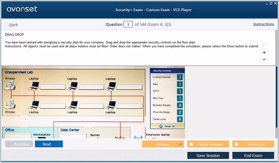This screenshot has height=163, width=279.
Task: Click the Cable Locks count badge 6
Action: tap(180, 119)
